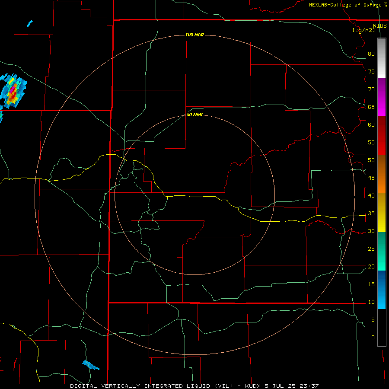Select the 100 NMI range ring label

click(x=194, y=35)
